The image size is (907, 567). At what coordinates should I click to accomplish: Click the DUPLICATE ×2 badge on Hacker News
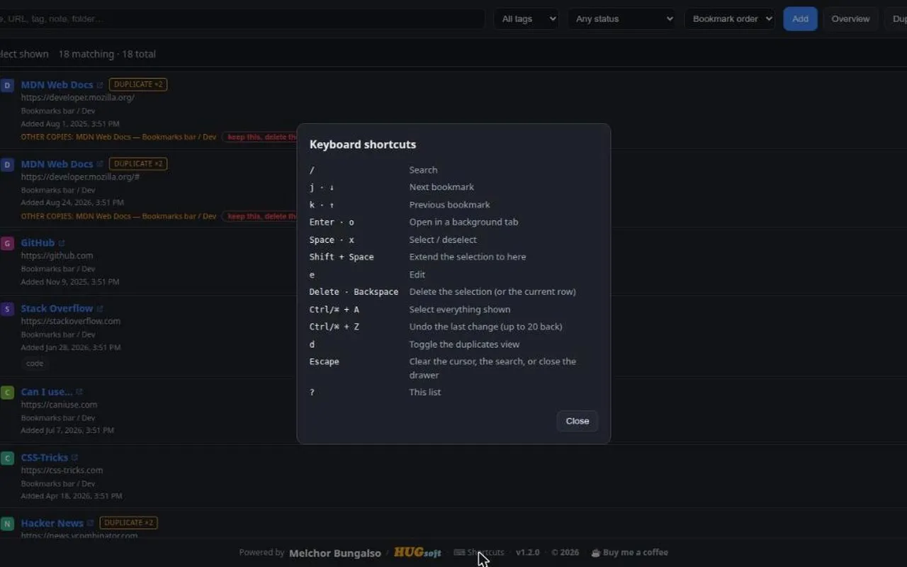pos(128,522)
